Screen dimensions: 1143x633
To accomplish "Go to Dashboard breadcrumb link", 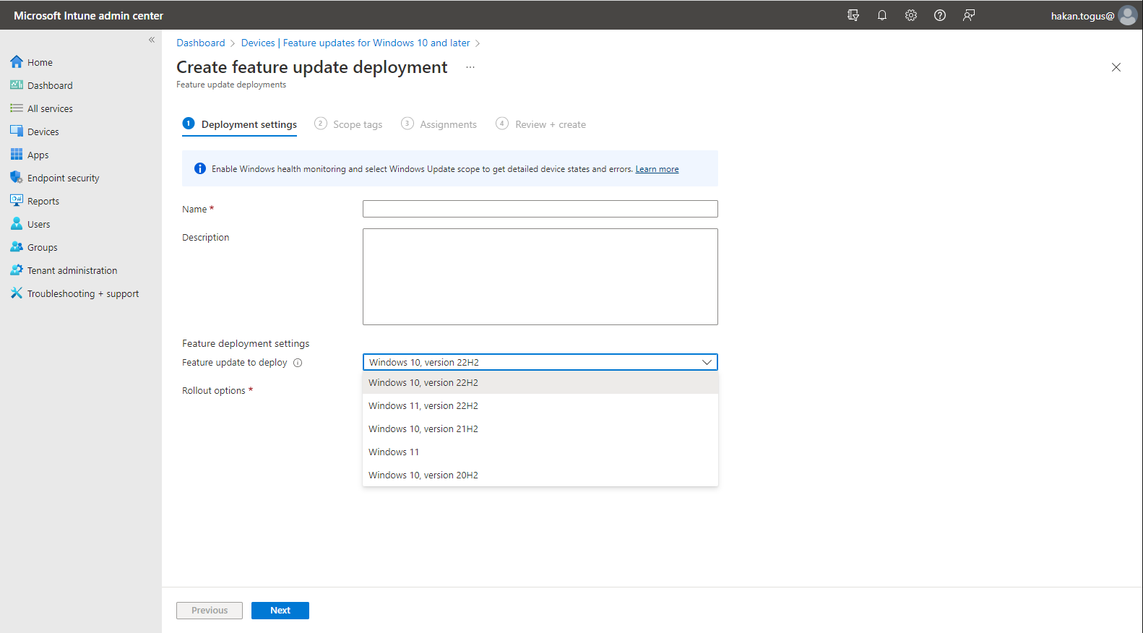I will (x=201, y=43).
